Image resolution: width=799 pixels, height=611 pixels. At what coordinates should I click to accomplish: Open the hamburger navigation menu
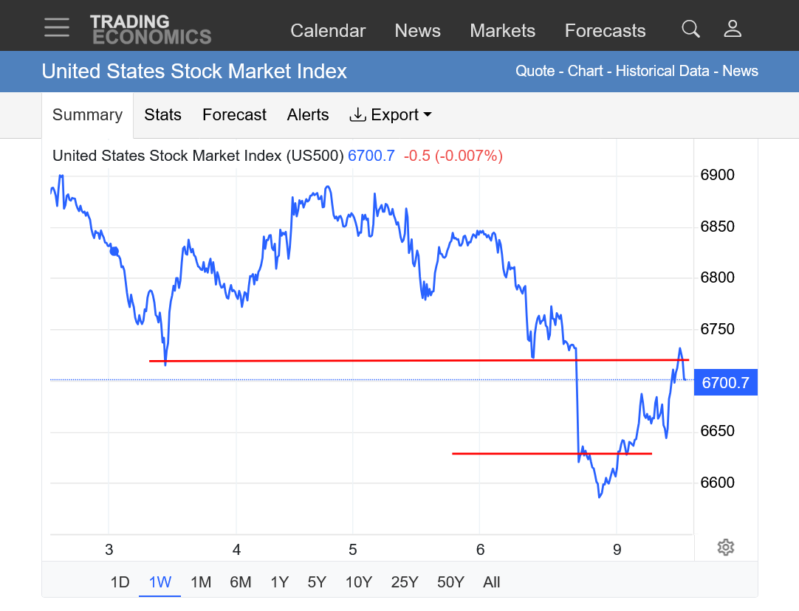click(57, 28)
